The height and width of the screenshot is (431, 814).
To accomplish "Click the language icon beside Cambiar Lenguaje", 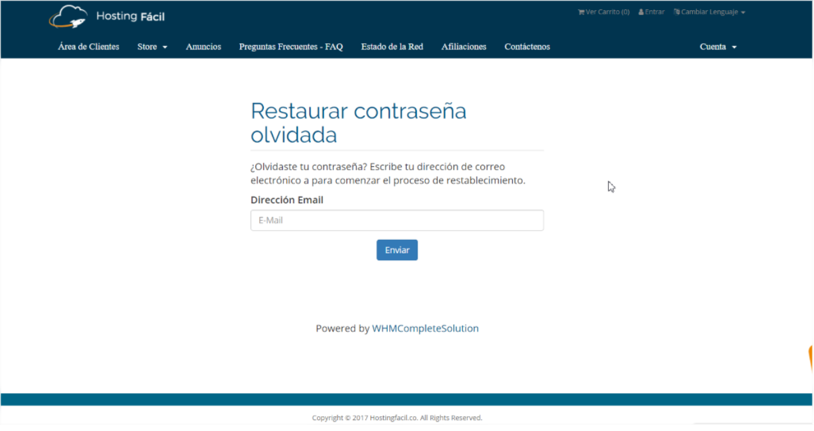I will point(677,12).
